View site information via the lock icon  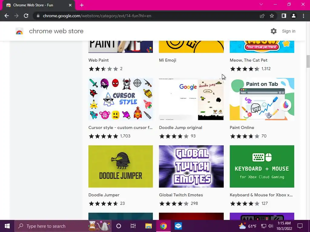[38, 16]
